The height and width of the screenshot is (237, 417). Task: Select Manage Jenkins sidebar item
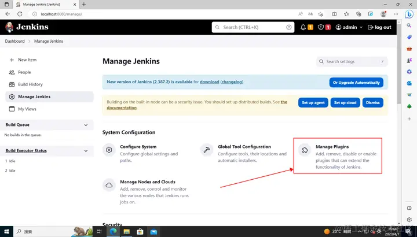(x=49, y=97)
